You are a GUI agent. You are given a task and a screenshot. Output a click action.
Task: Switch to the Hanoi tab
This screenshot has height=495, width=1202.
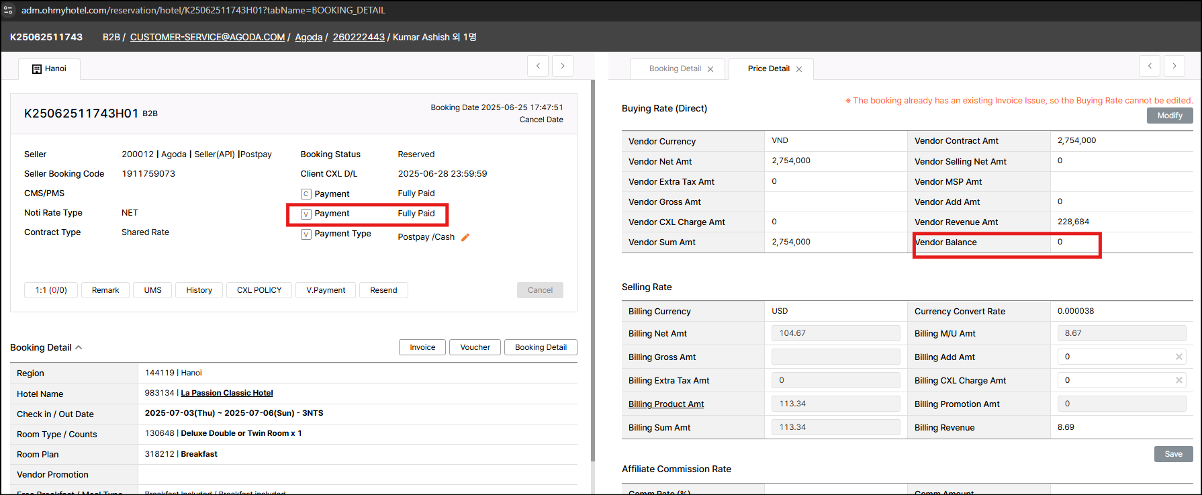coord(50,69)
